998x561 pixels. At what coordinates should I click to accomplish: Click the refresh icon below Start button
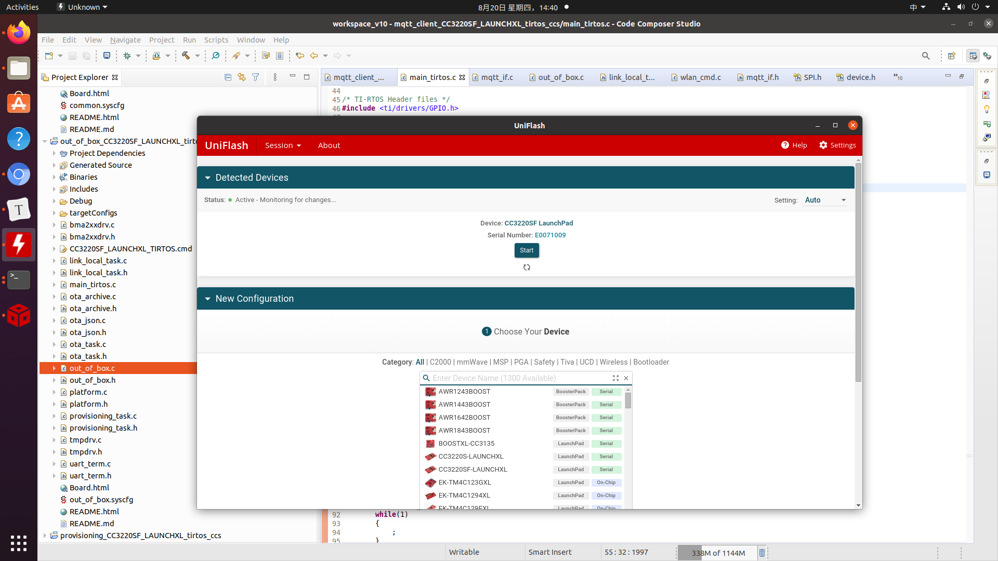coord(527,268)
